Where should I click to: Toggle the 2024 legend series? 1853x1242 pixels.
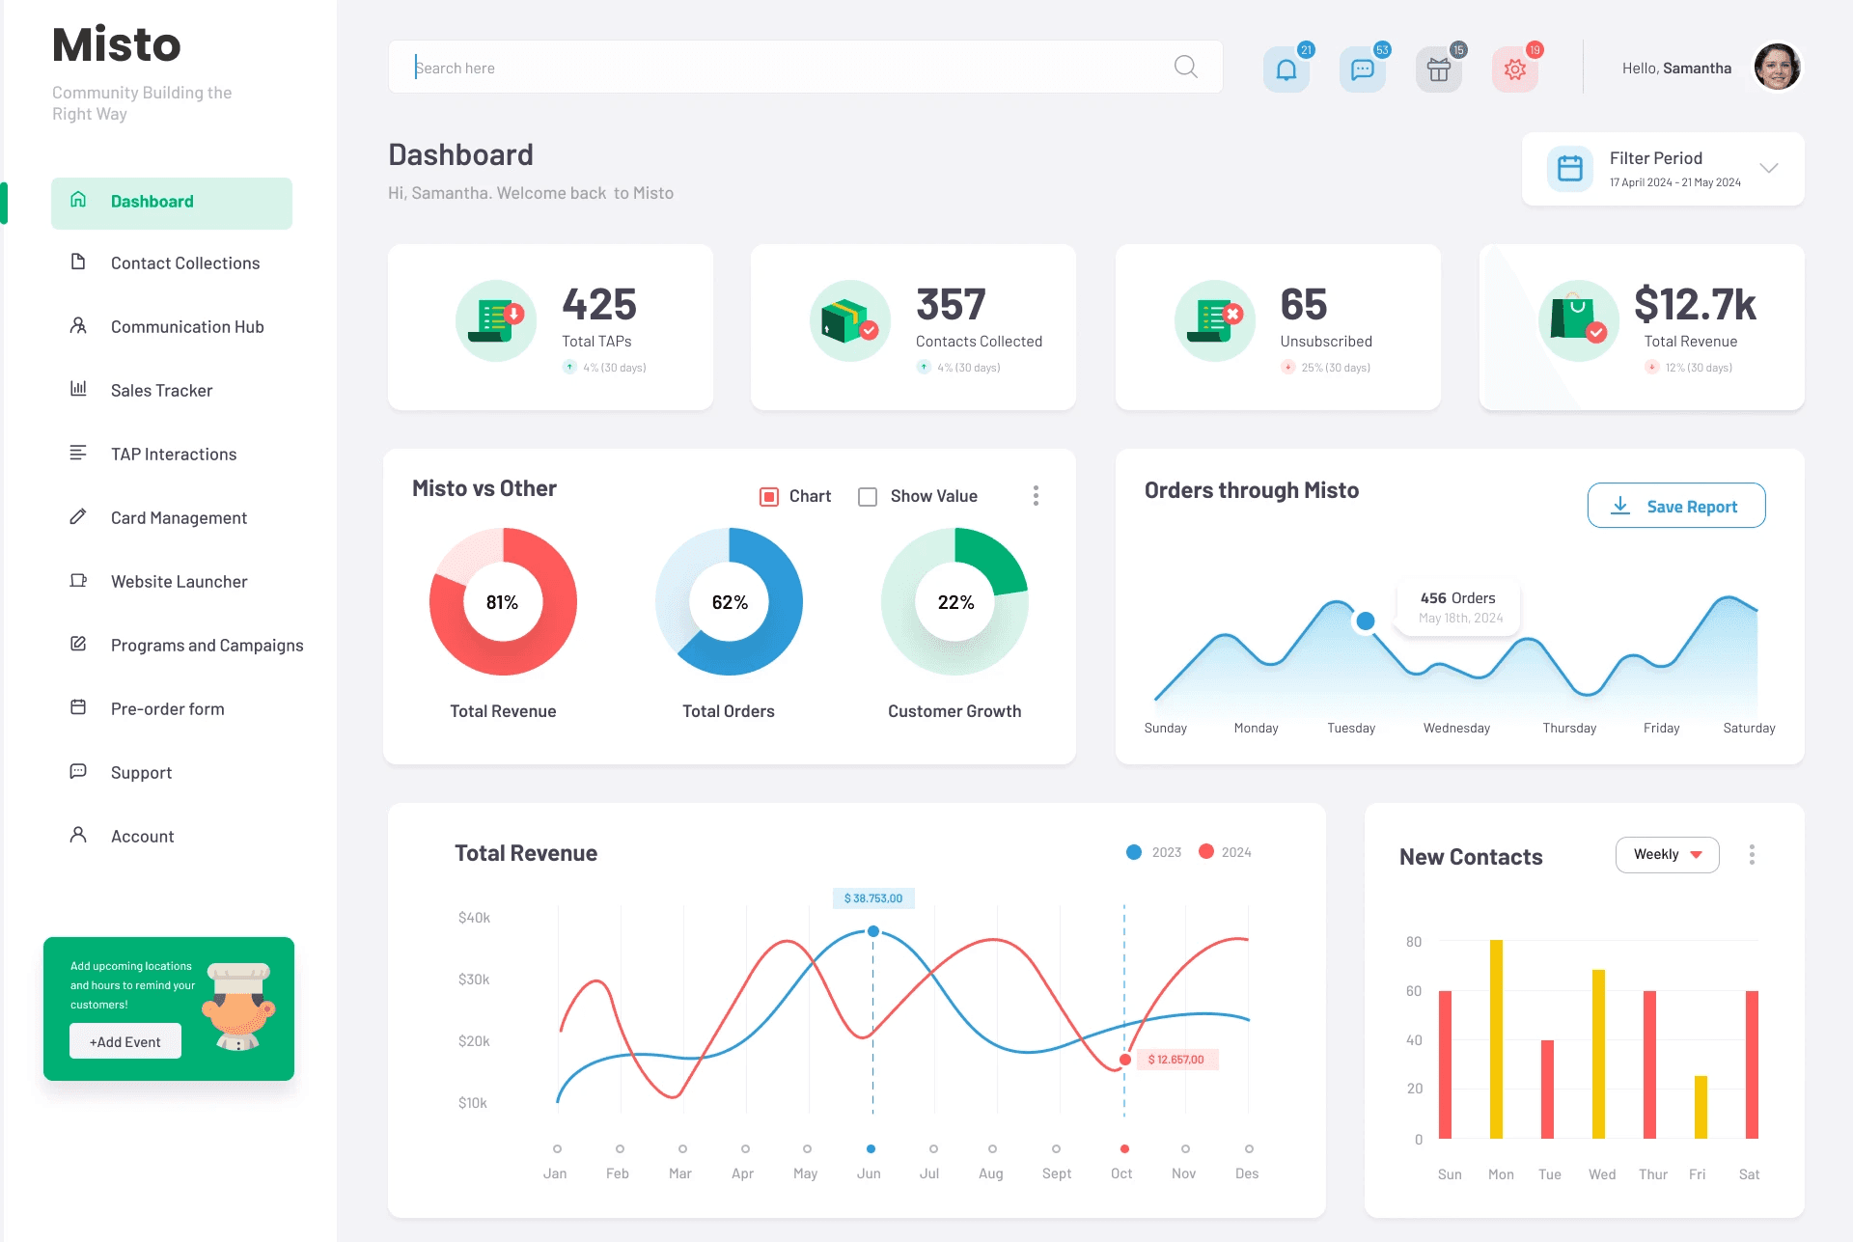coord(1225,852)
